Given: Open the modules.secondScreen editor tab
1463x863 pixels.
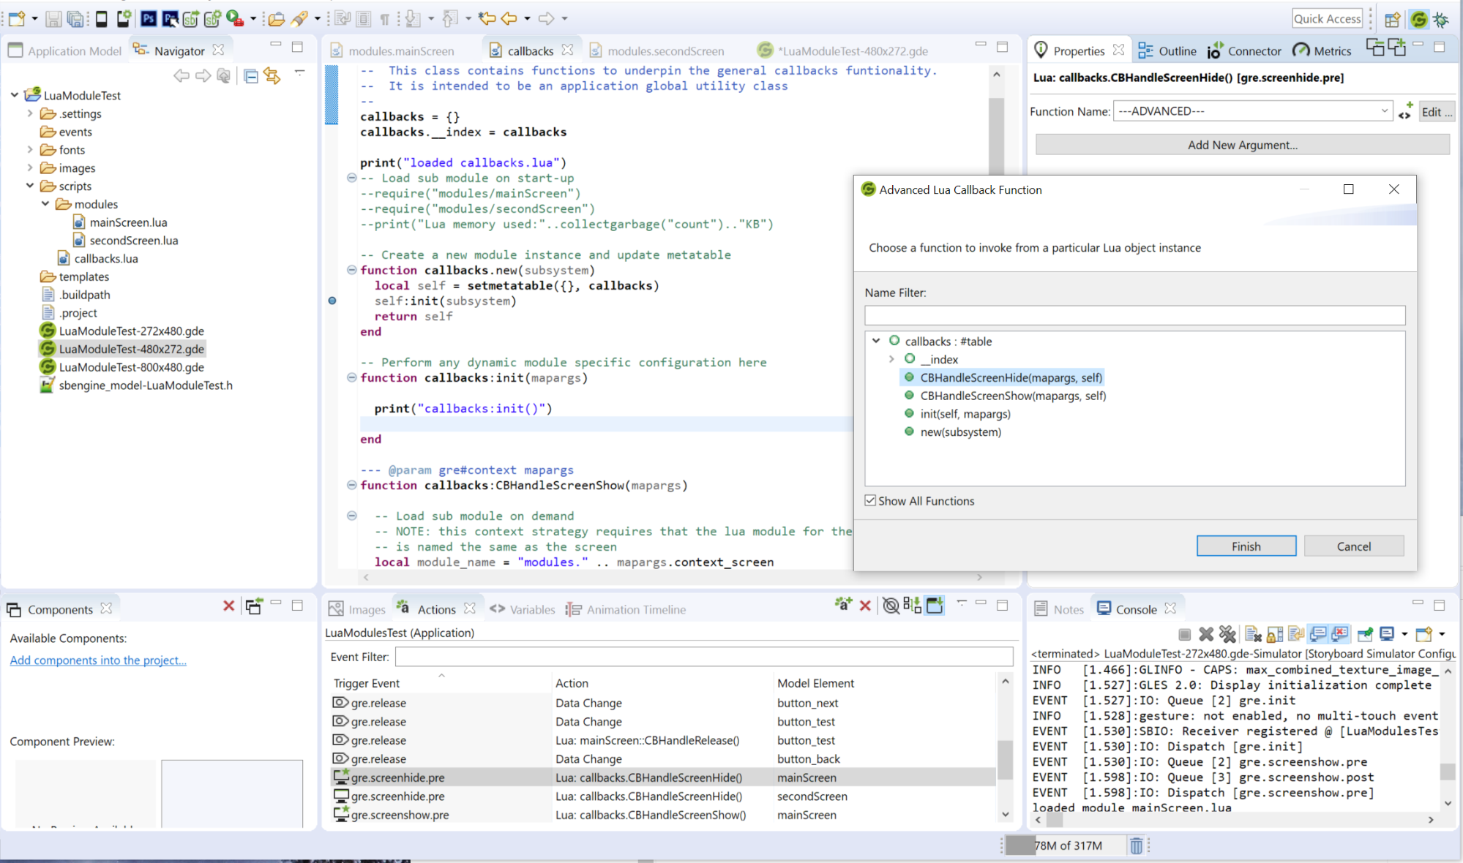Looking at the screenshot, I should pos(665,50).
